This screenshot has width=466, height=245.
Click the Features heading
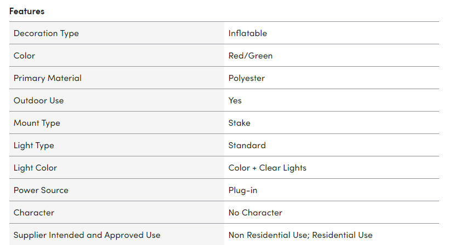27,11
